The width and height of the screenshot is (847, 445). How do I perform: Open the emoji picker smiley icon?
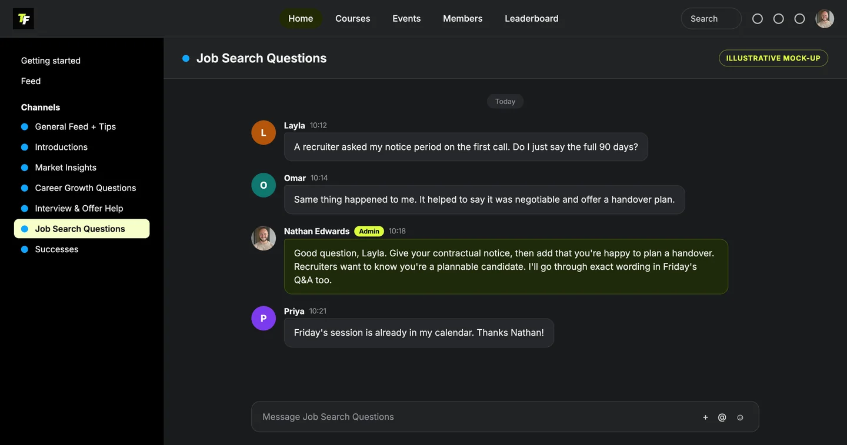740,417
